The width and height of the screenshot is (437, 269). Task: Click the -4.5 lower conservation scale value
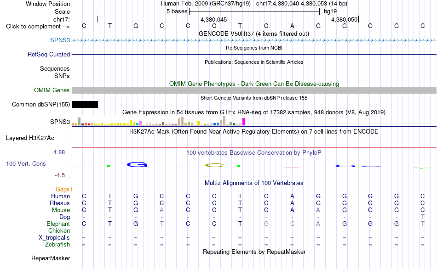point(60,175)
